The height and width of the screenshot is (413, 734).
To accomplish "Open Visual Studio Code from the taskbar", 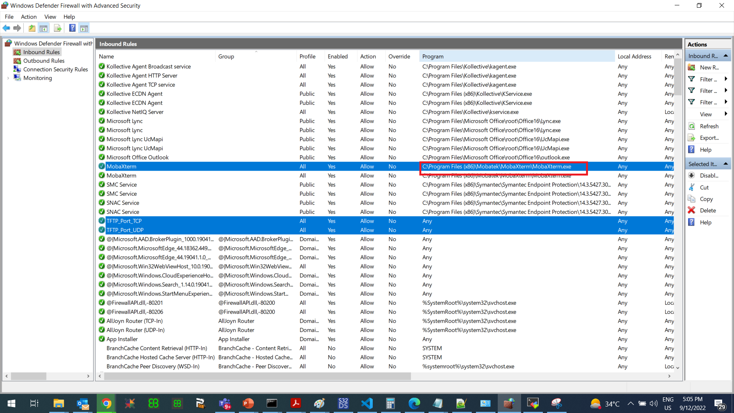I will tap(367, 403).
